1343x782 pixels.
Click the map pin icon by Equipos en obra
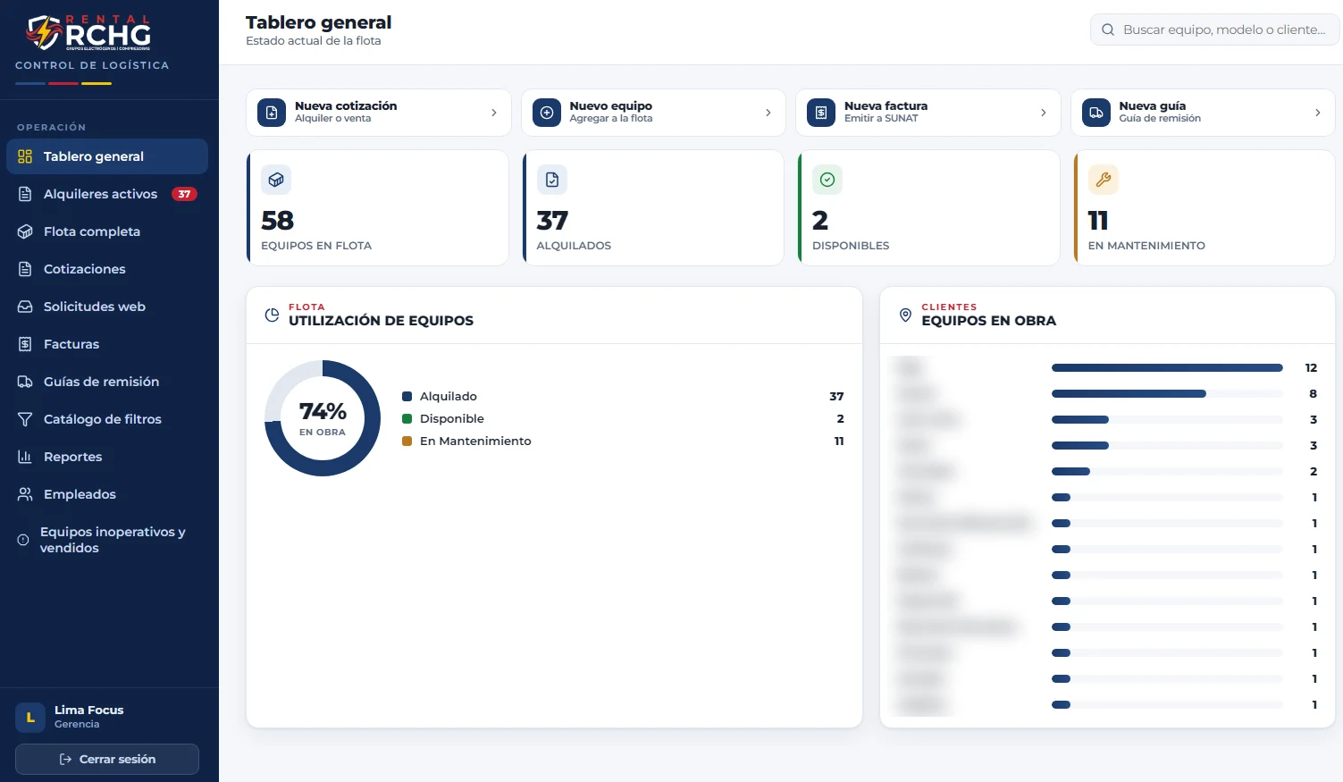tap(905, 315)
